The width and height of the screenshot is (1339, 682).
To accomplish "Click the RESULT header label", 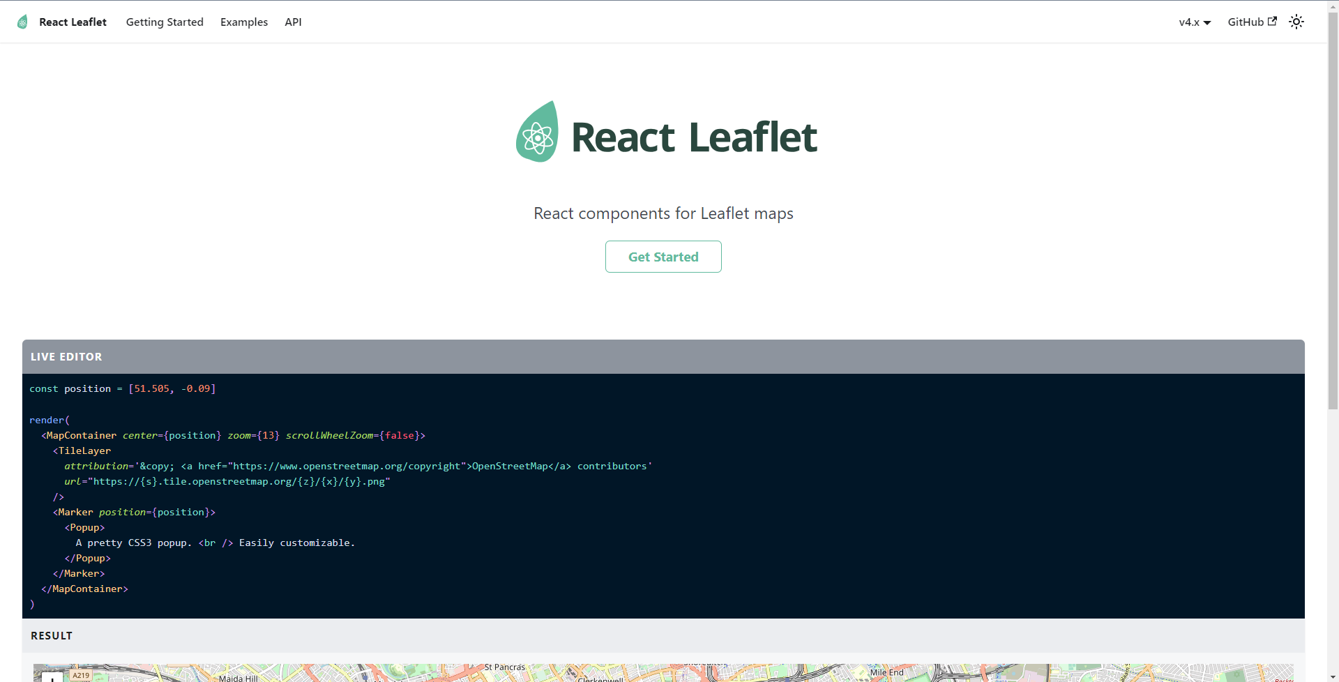I will [52, 635].
